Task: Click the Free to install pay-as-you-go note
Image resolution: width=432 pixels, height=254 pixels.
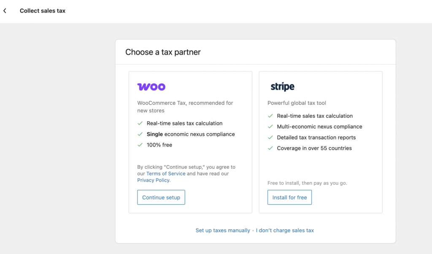Action: pyautogui.click(x=307, y=183)
